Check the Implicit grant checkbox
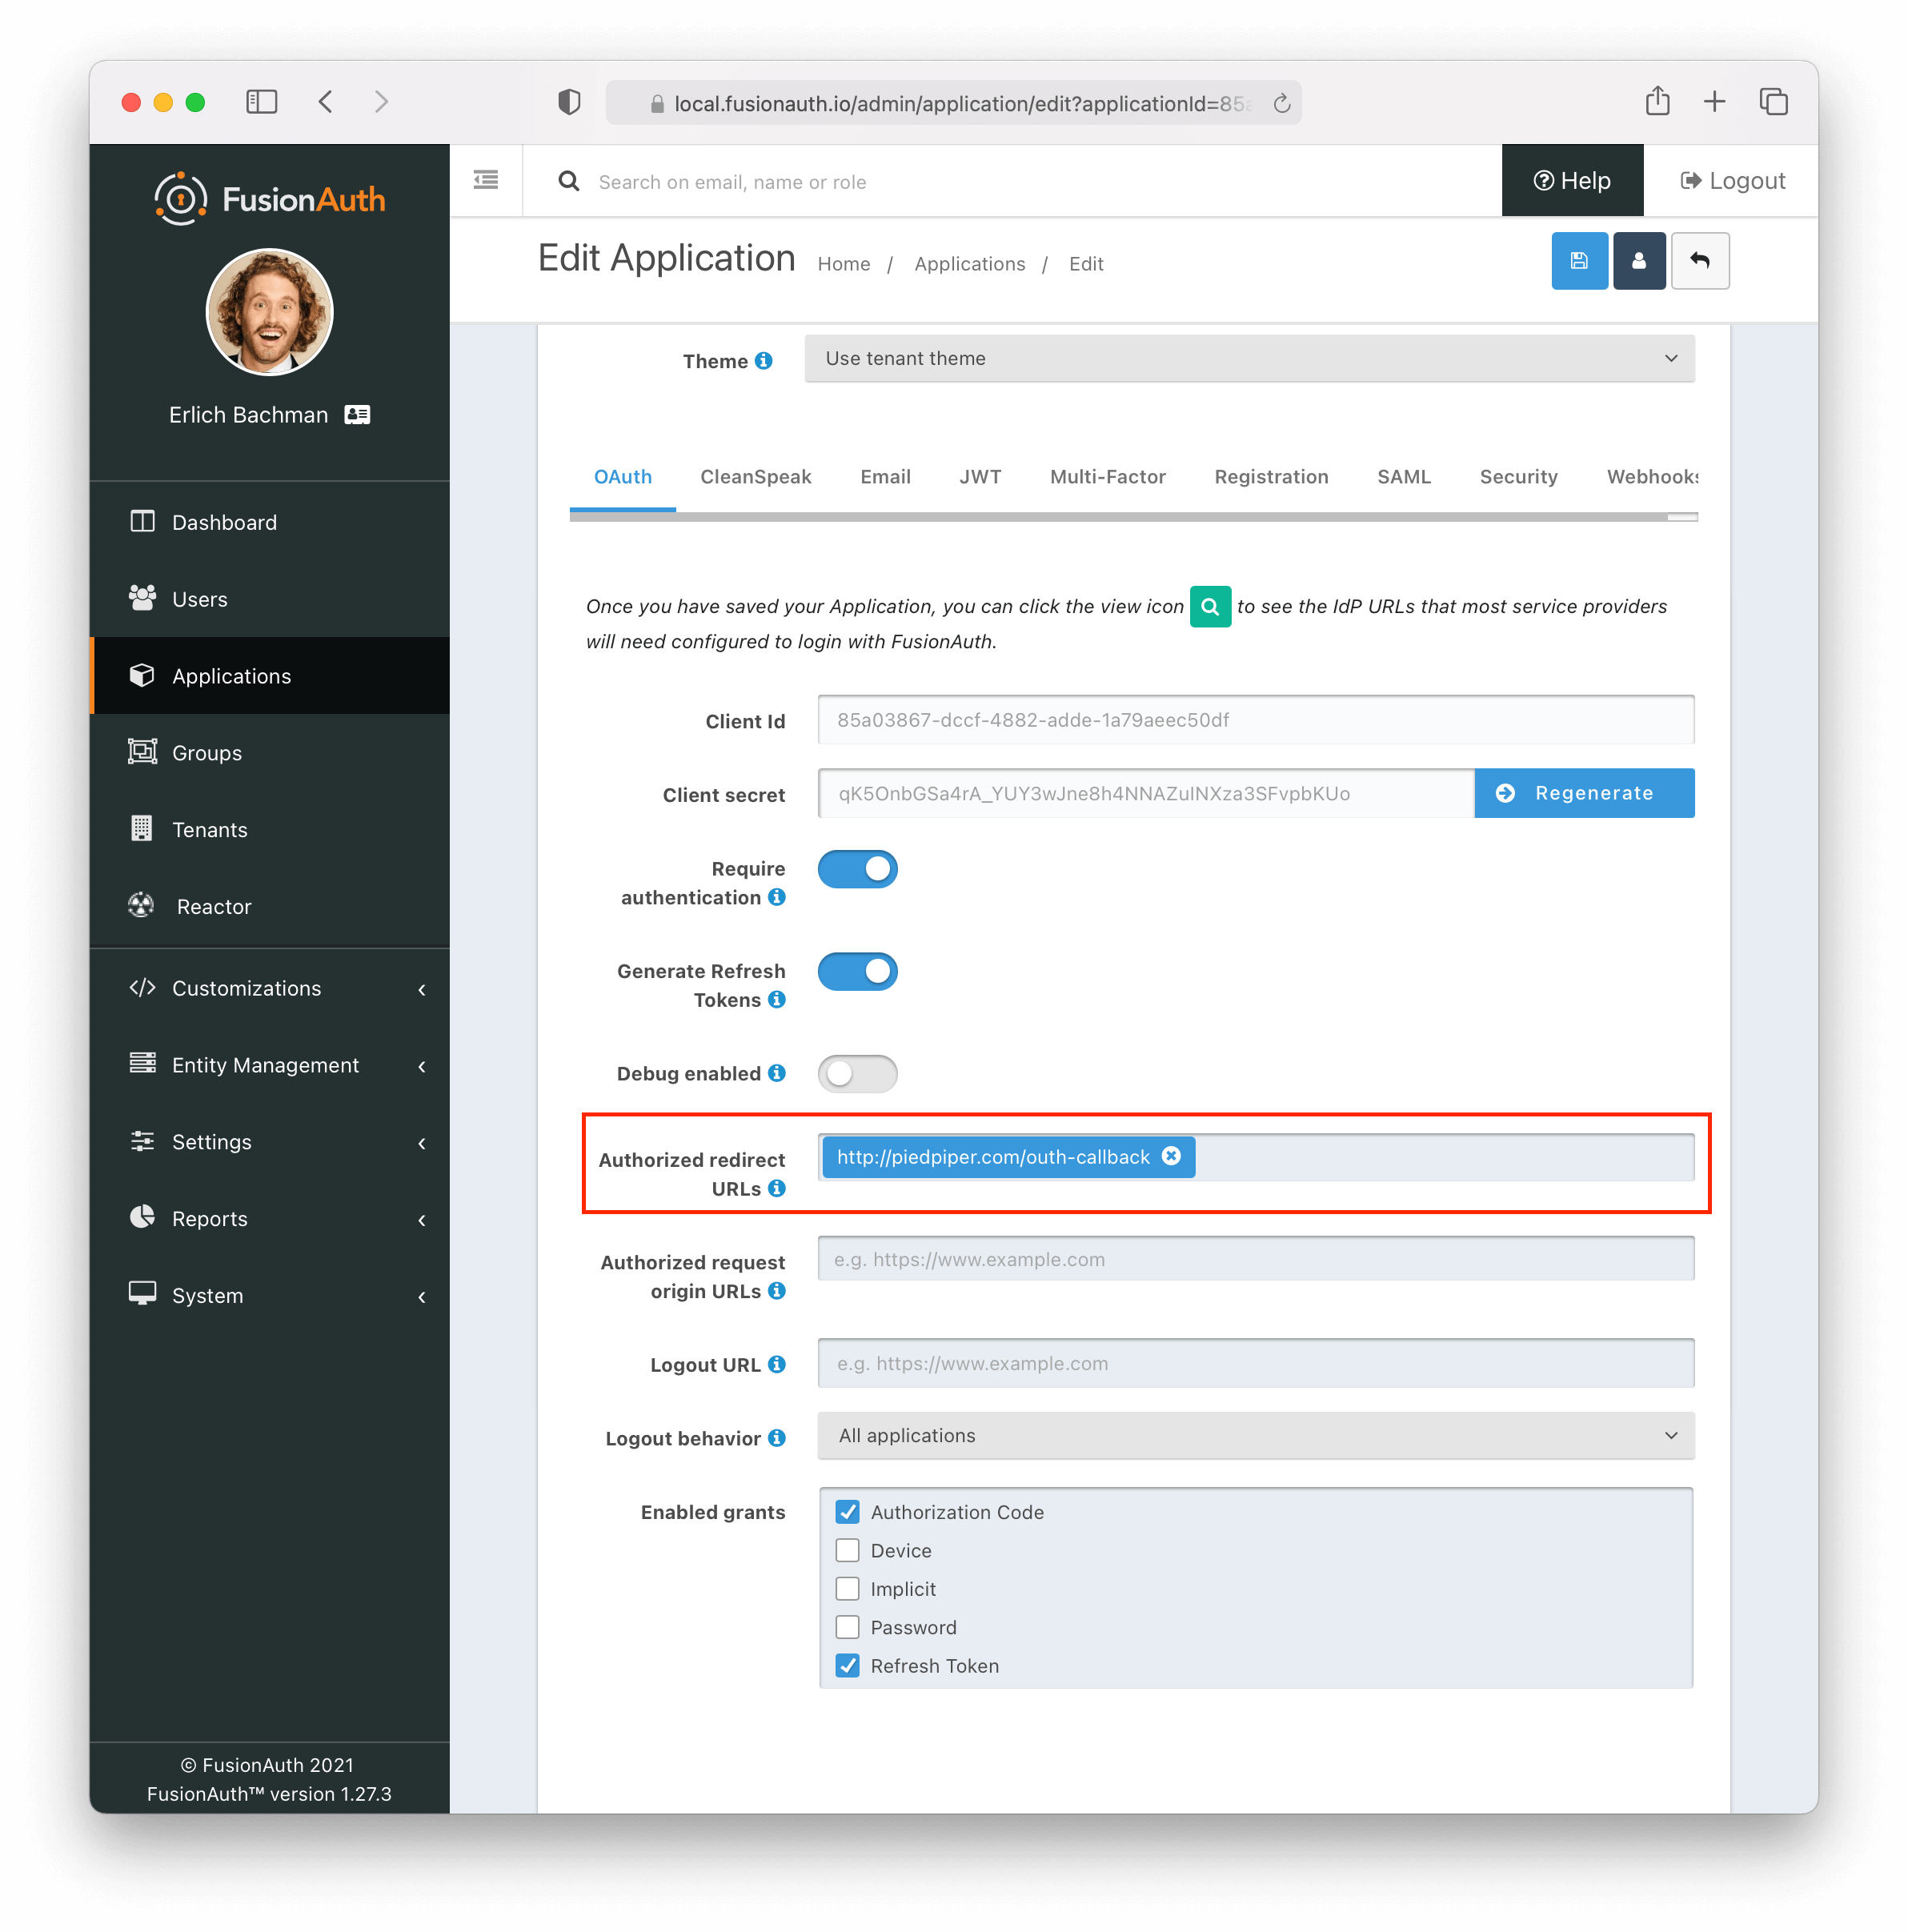The image size is (1908, 1932). coord(847,1588)
